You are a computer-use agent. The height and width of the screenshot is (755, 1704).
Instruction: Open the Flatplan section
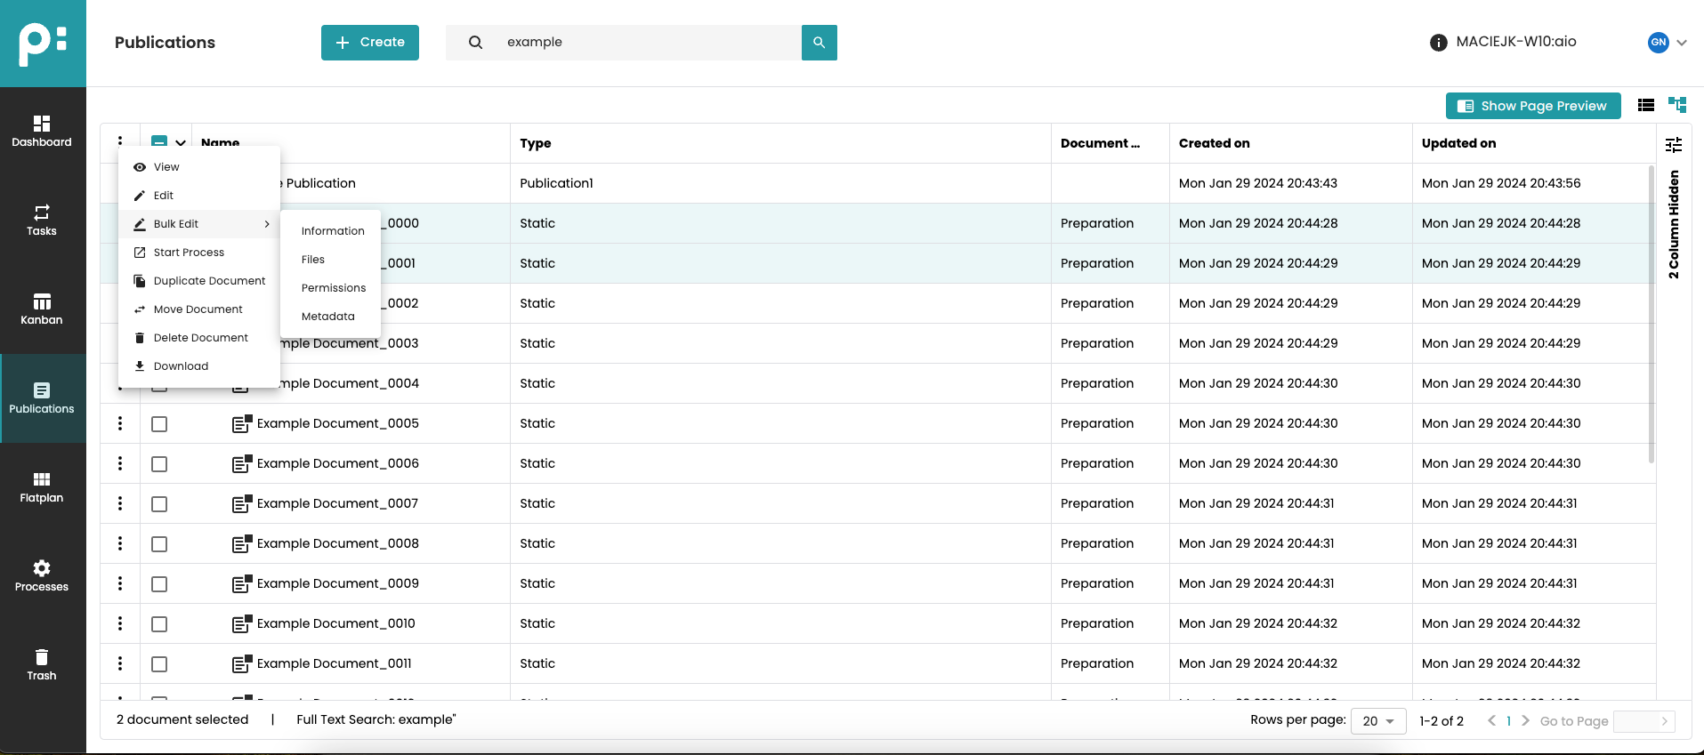(42, 487)
